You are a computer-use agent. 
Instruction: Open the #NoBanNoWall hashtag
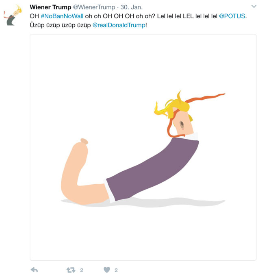pyautogui.click(x=62, y=16)
